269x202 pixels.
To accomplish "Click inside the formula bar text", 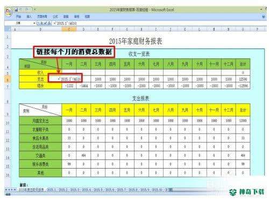I will pyautogui.click(x=65, y=23).
